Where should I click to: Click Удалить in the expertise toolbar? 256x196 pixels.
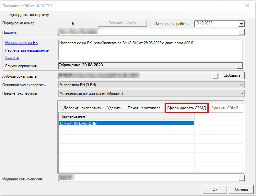pyautogui.click(x=114, y=108)
